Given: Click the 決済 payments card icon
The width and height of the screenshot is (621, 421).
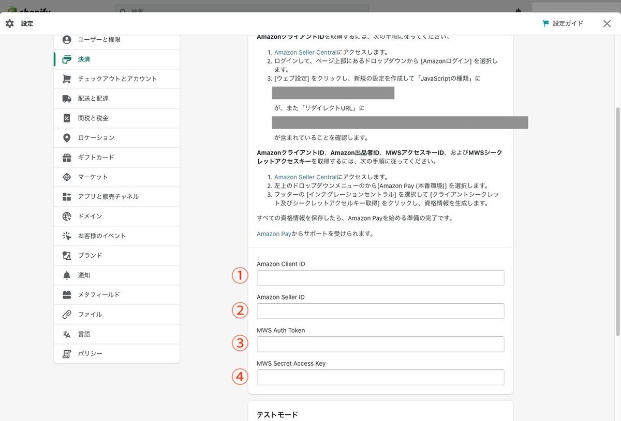Looking at the screenshot, I should click(x=67, y=59).
